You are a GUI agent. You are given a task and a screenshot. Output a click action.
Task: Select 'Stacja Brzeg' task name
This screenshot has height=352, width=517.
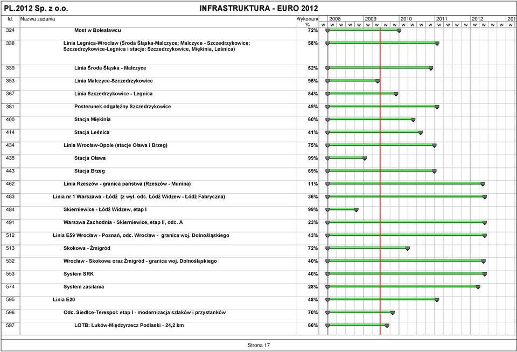pos(89,171)
